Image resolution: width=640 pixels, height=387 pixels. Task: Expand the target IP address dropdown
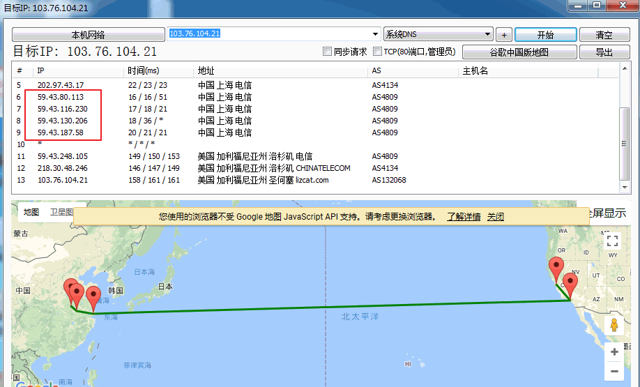(x=375, y=34)
